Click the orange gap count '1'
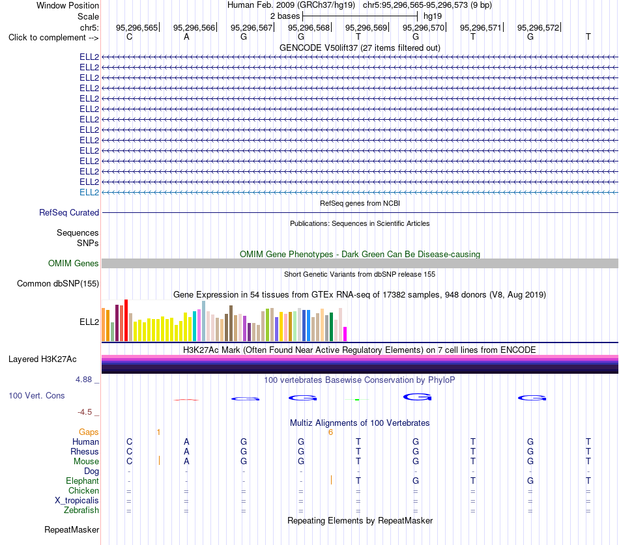The width and height of the screenshot is (619, 545). 159,432
